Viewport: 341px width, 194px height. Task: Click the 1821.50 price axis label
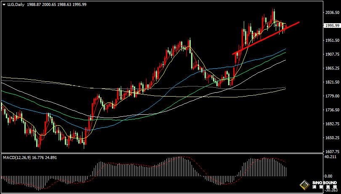point(332,82)
